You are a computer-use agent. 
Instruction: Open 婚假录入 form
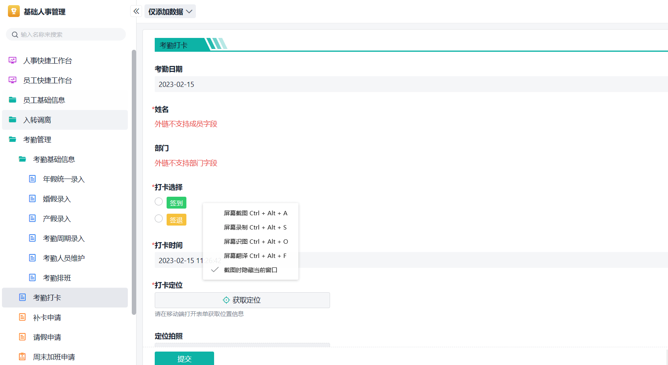[65, 199]
